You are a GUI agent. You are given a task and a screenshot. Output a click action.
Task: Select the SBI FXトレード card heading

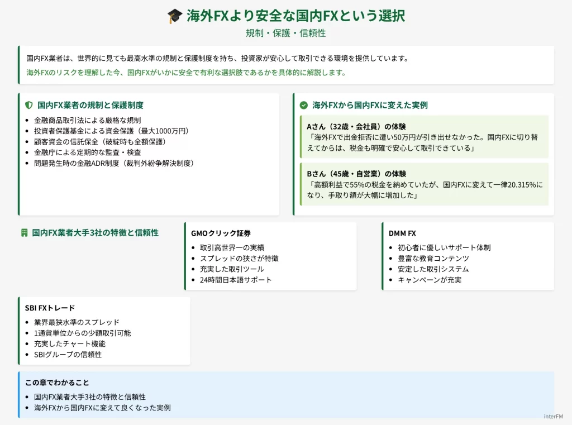[50, 308]
